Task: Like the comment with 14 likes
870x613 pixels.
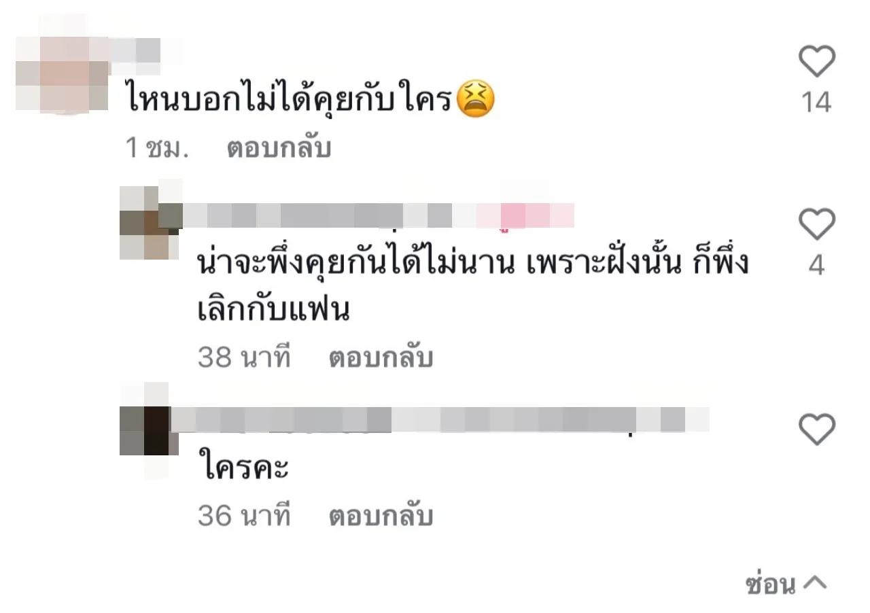Action: (x=816, y=62)
